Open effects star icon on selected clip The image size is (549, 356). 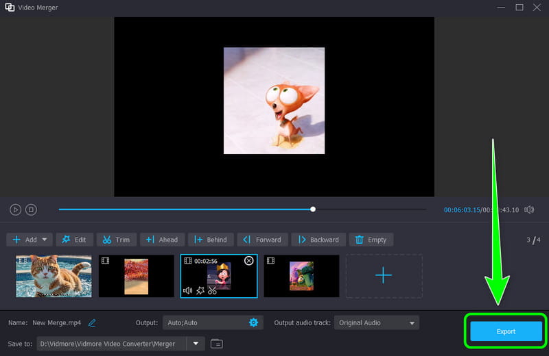click(x=200, y=290)
